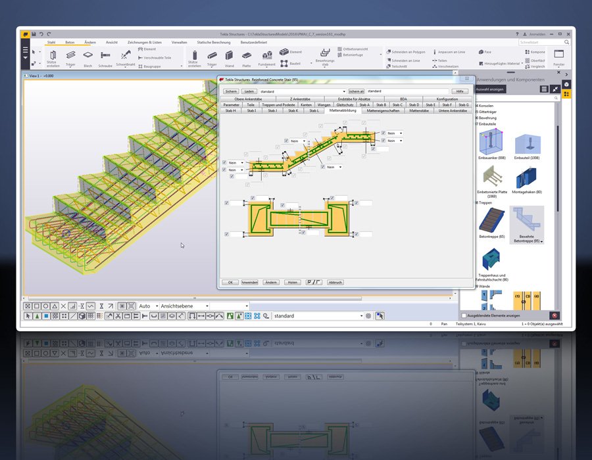Click the save disk icon in title bar
Viewport: 592px width, 460px height.
pyautogui.click(x=34, y=34)
